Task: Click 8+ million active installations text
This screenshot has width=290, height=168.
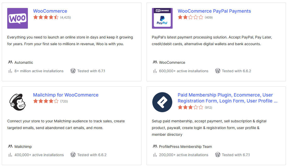Action: pyautogui.click(x=39, y=71)
